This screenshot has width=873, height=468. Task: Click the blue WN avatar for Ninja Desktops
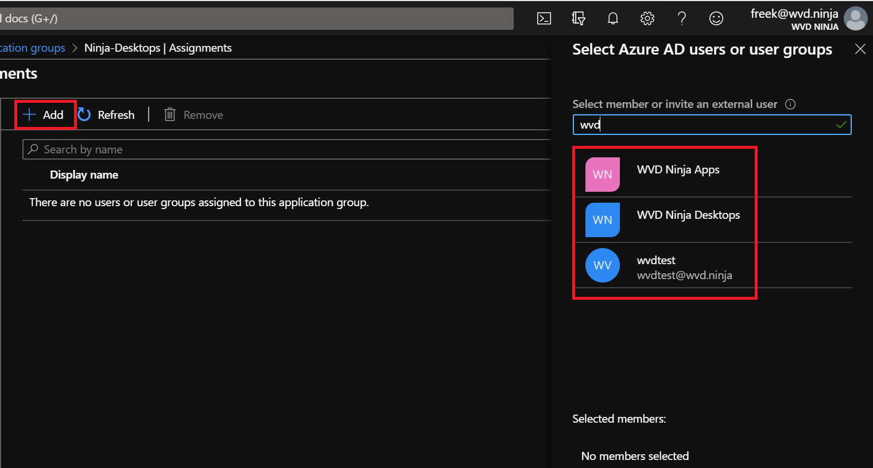[x=602, y=219]
